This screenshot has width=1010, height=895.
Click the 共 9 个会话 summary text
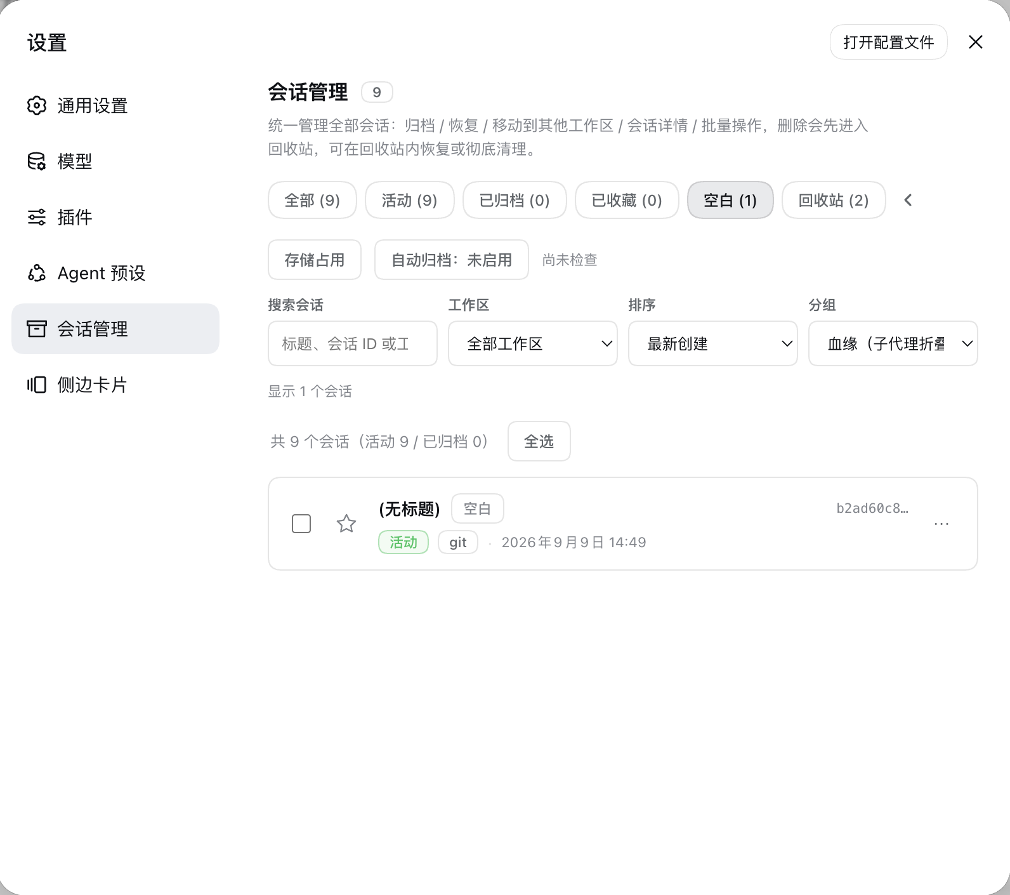pos(379,441)
